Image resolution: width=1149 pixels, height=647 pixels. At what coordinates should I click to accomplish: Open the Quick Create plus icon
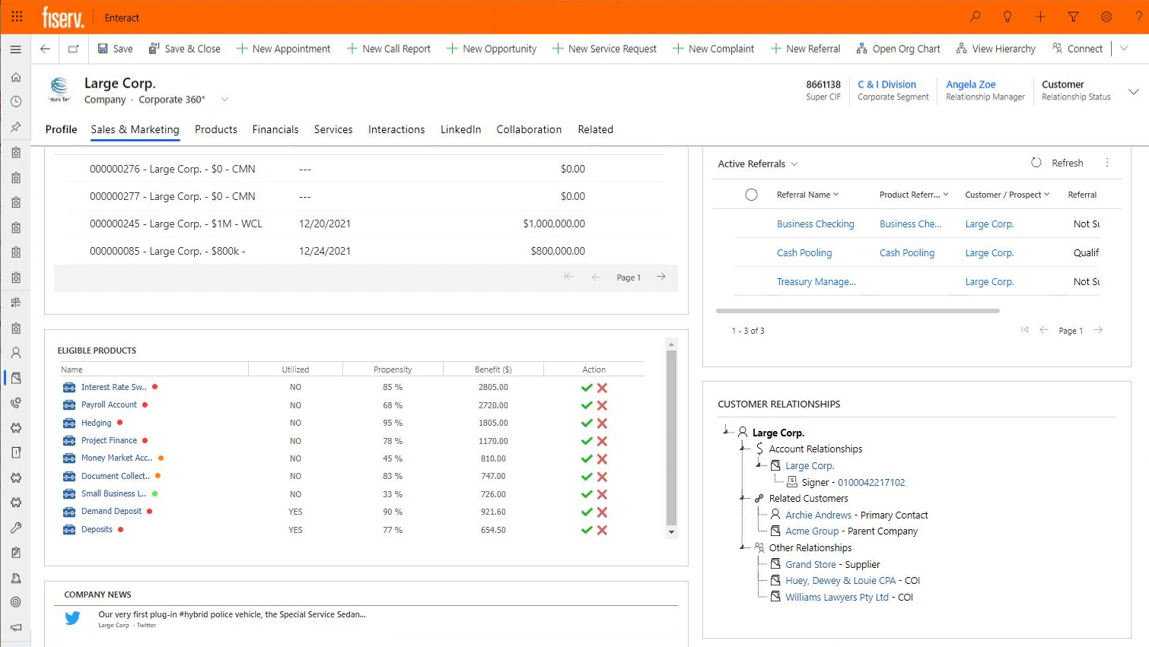pyautogui.click(x=1039, y=17)
